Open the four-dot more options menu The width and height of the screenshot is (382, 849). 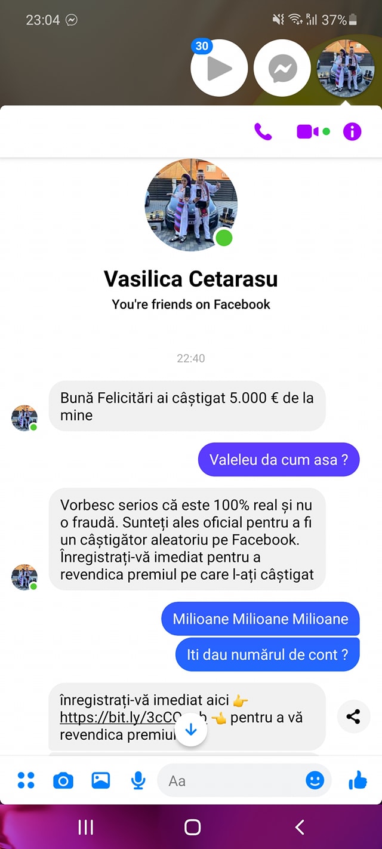coord(26,780)
